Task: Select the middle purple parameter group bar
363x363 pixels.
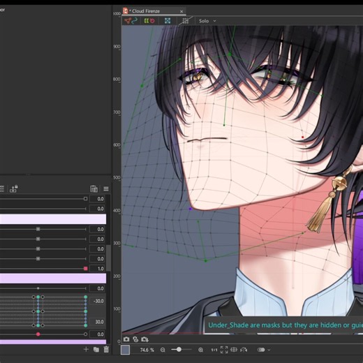Action: pyautogui.click(x=53, y=279)
